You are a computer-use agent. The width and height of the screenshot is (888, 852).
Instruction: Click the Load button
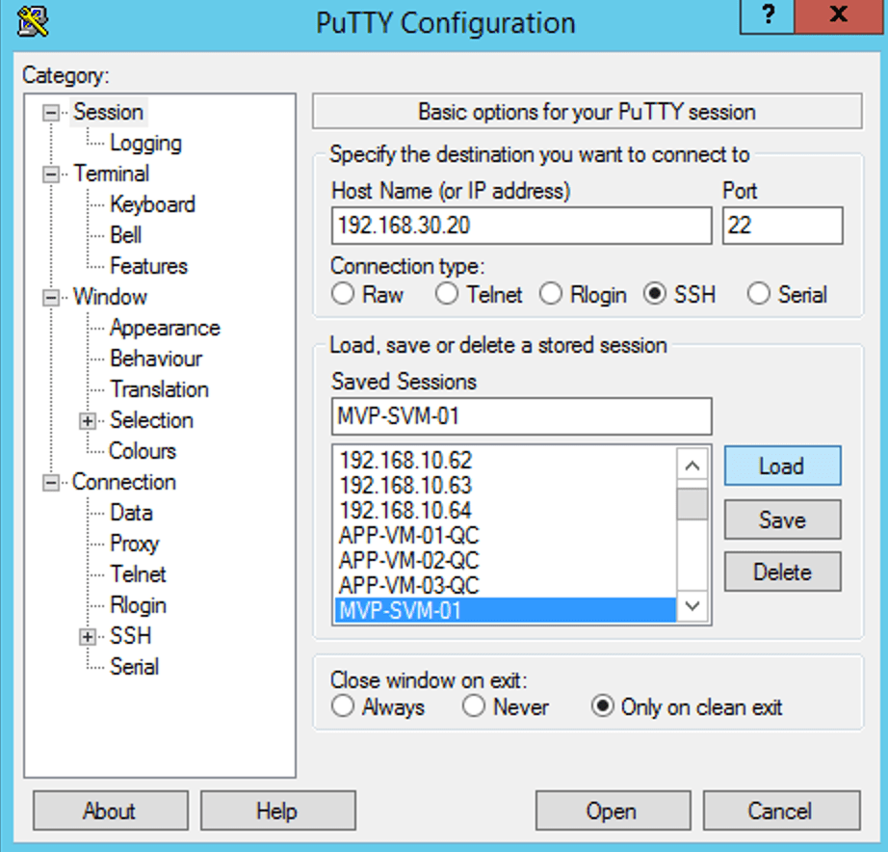781,466
